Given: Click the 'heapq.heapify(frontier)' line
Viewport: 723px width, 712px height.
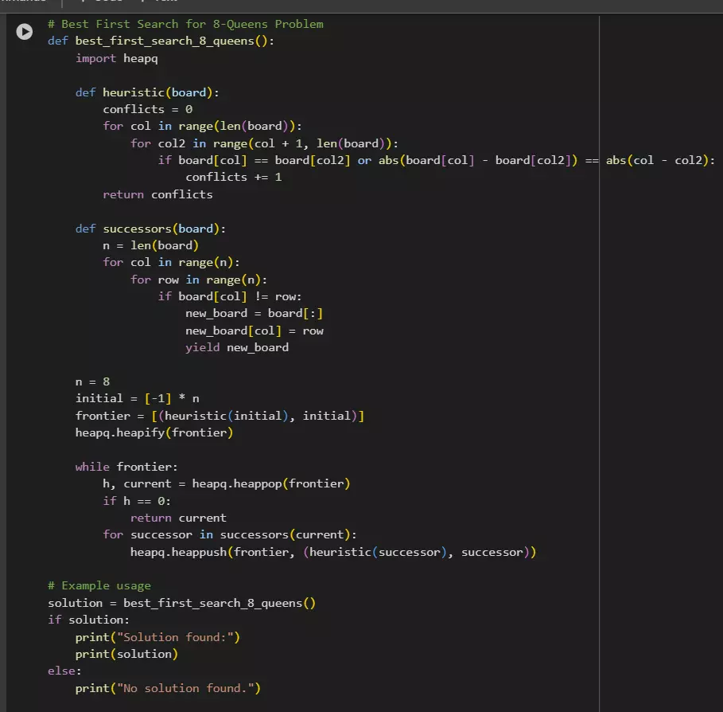Looking at the screenshot, I should (x=154, y=432).
